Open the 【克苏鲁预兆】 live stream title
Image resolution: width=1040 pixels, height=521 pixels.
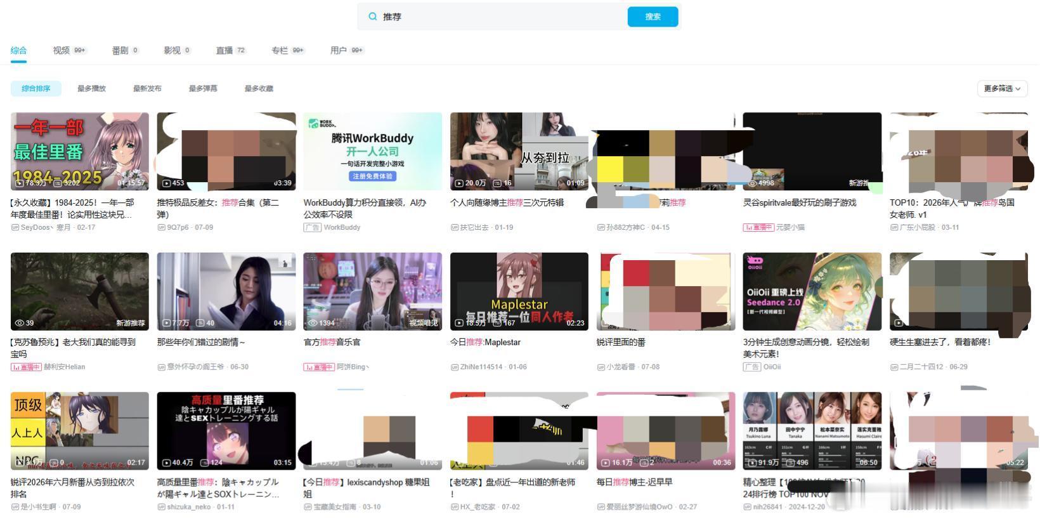(x=74, y=348)
